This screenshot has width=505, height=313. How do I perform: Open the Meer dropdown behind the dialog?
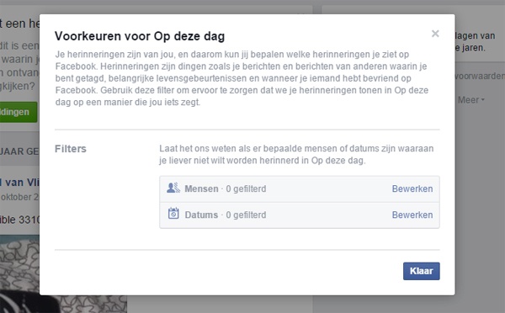coord(470,100)
